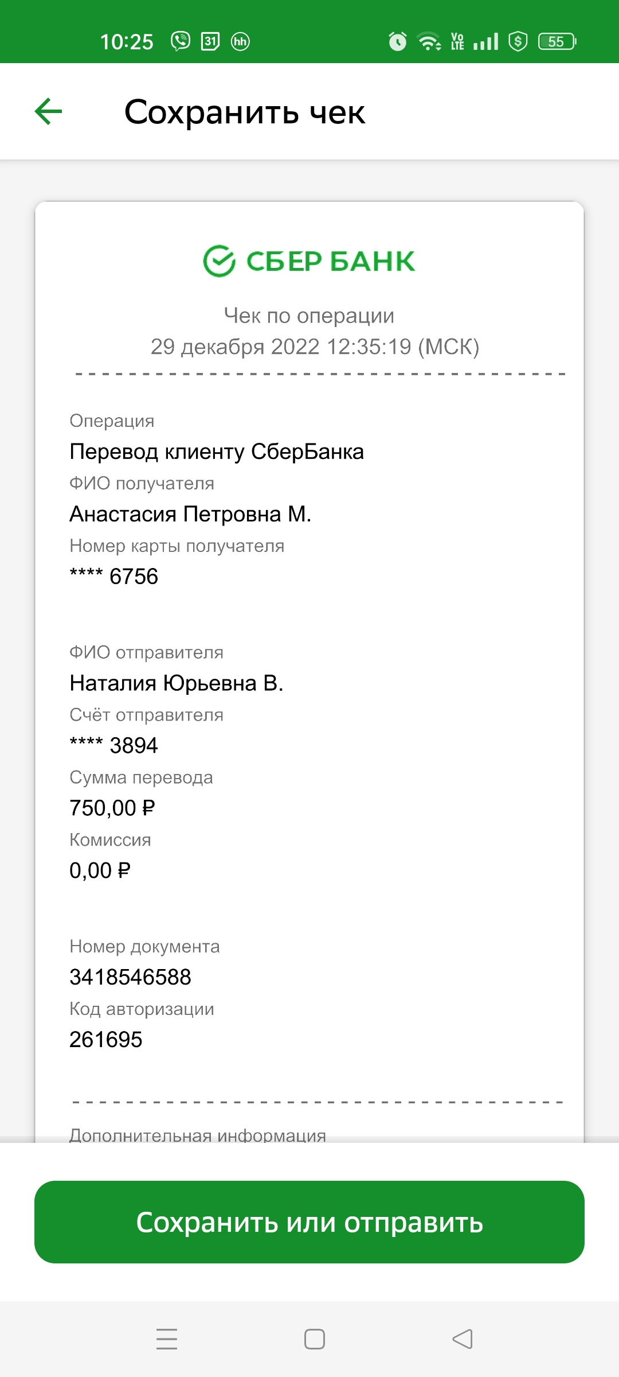Tap Android back triangle button

pyautogui.click(x=463, y=1339)
